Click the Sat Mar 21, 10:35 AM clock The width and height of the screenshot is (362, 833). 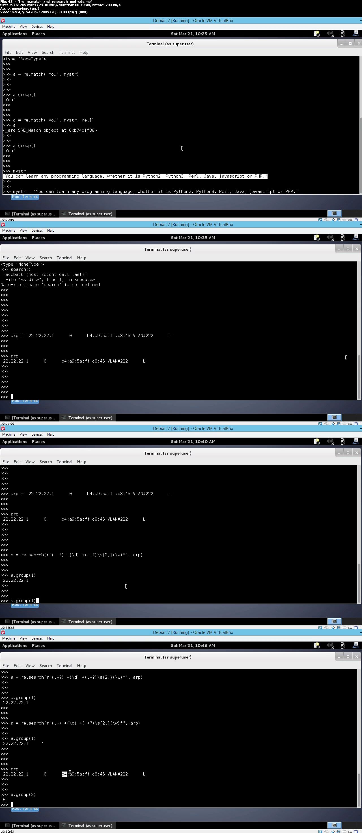tap(193, 238)
